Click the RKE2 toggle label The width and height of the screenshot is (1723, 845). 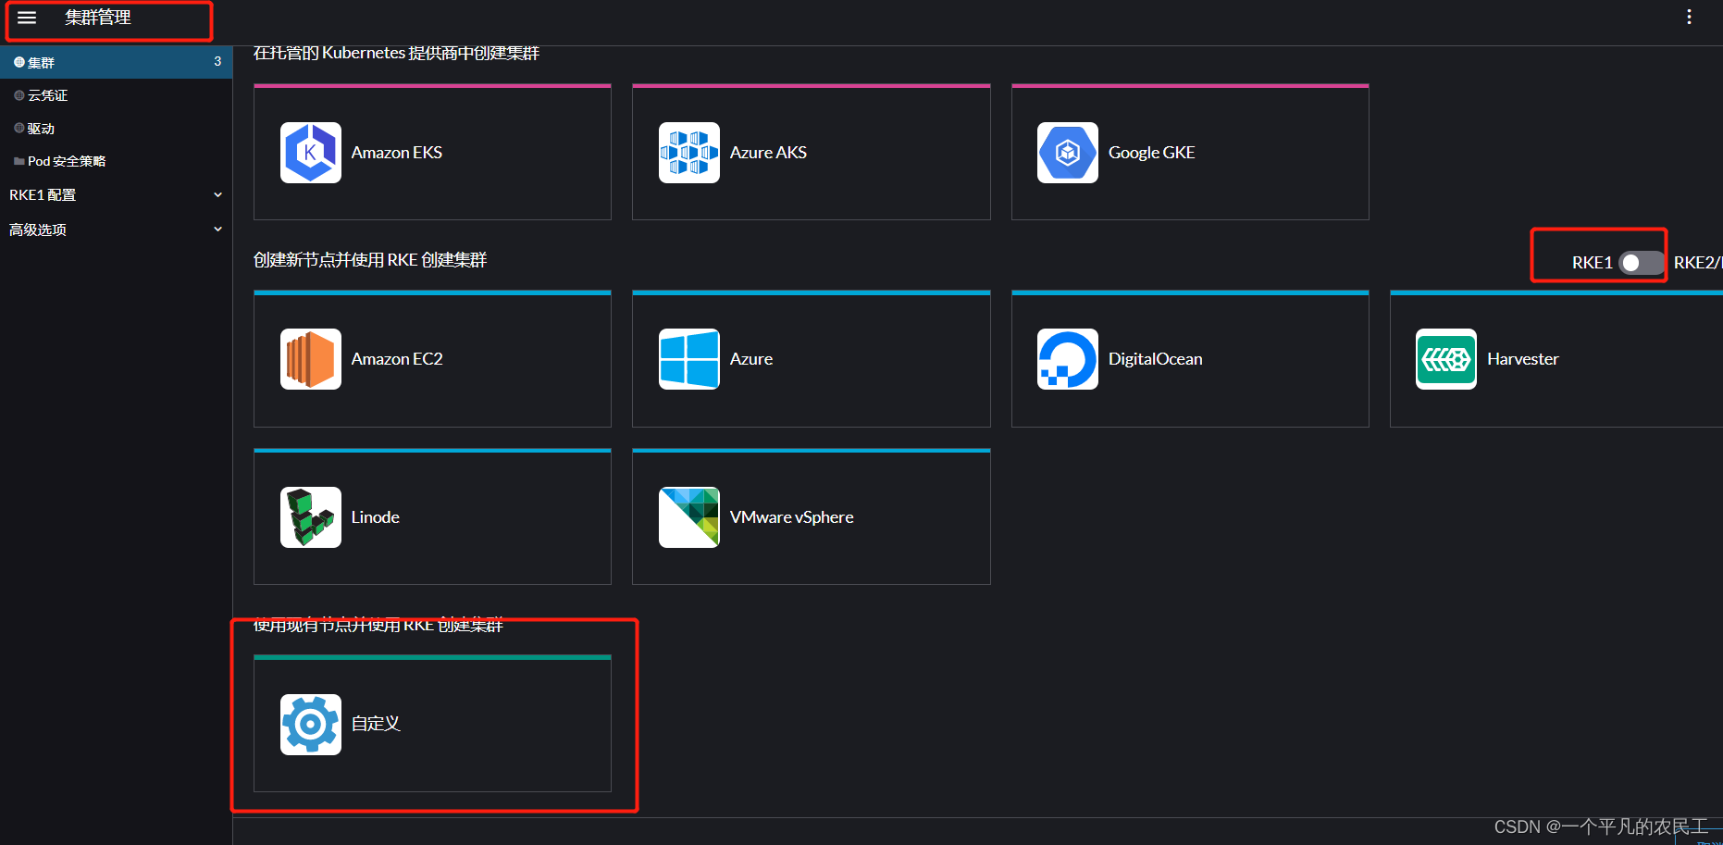coord(1698,263)
